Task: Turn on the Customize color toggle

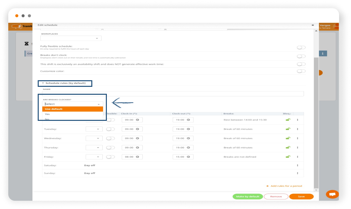Action: [x=301, y=71]
